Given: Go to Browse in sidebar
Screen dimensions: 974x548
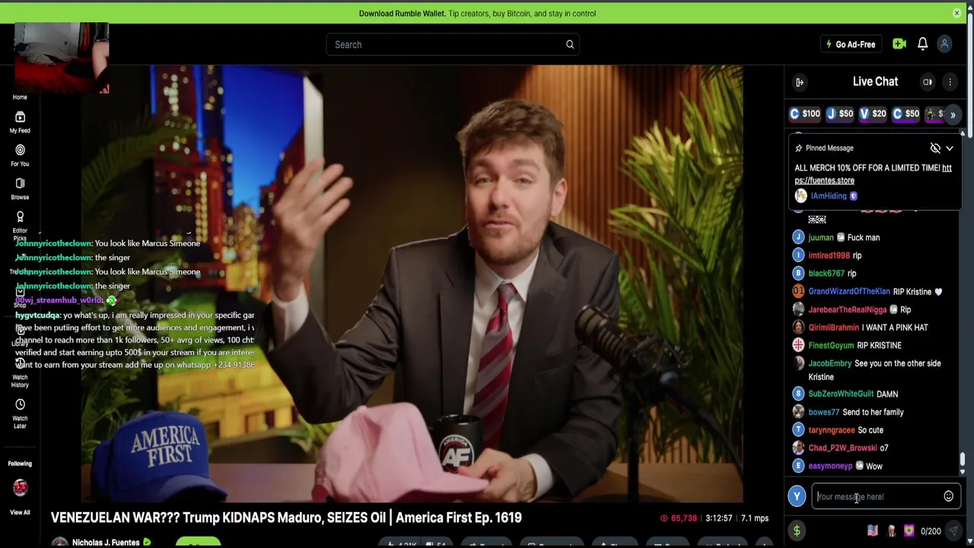Looking at the screenshot, I should pos(20,189).
